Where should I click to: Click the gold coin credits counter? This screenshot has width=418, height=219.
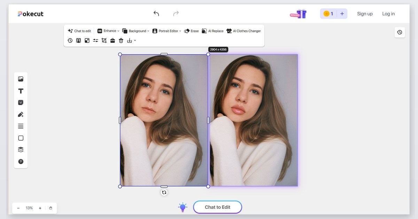[328, 14]
